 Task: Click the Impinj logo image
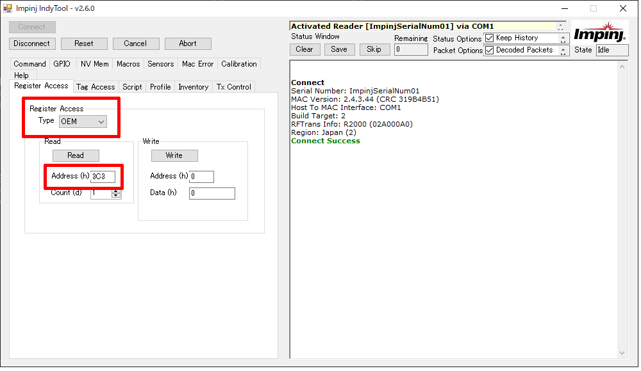click(599, 32)
